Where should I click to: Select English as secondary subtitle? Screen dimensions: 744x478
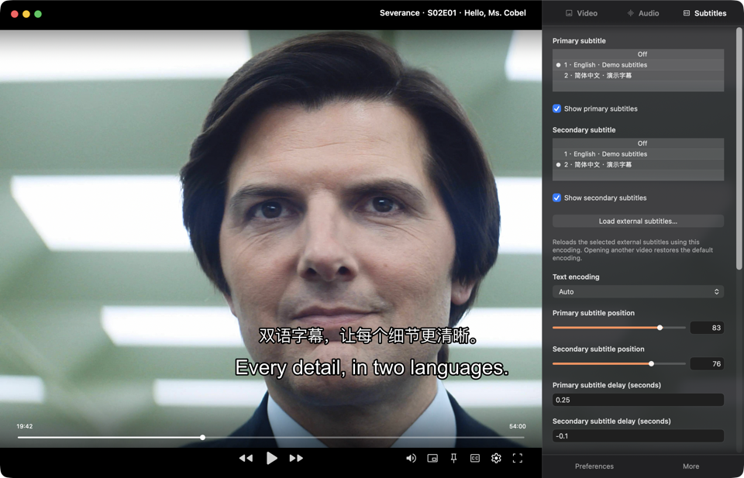pos(638,154)
